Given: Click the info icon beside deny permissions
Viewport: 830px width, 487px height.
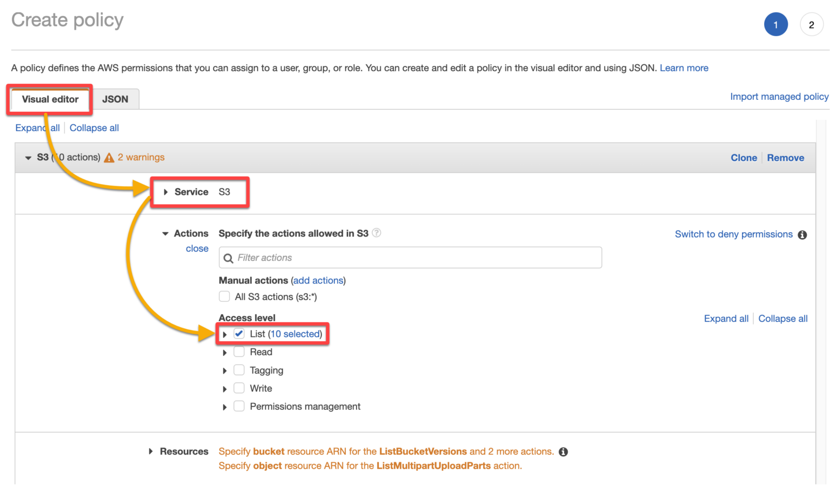Looking at the screenshot, I should coord(802,235).
